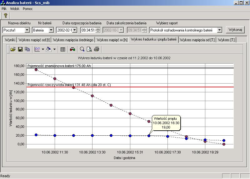Image resolution: width=250 pixels, height=179 pixels.
Task: Copy chart using the copy icon
Action: tap(27, 49)
